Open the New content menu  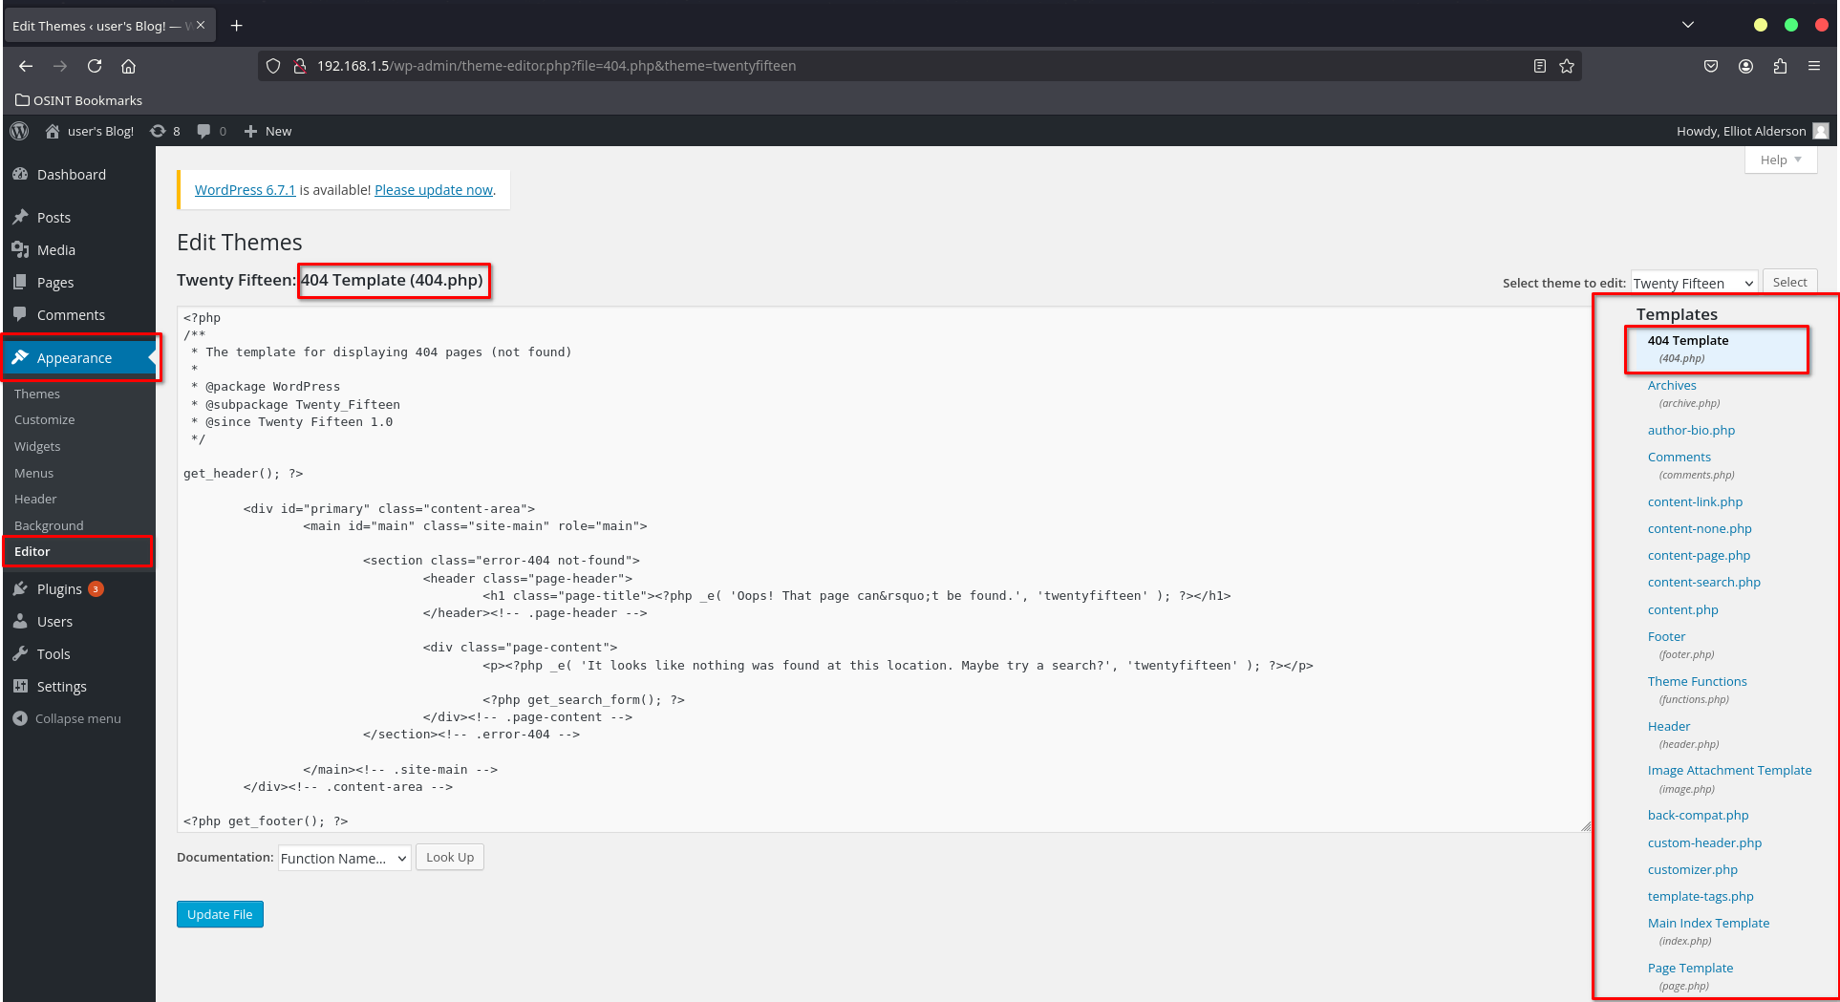point(267,131)
